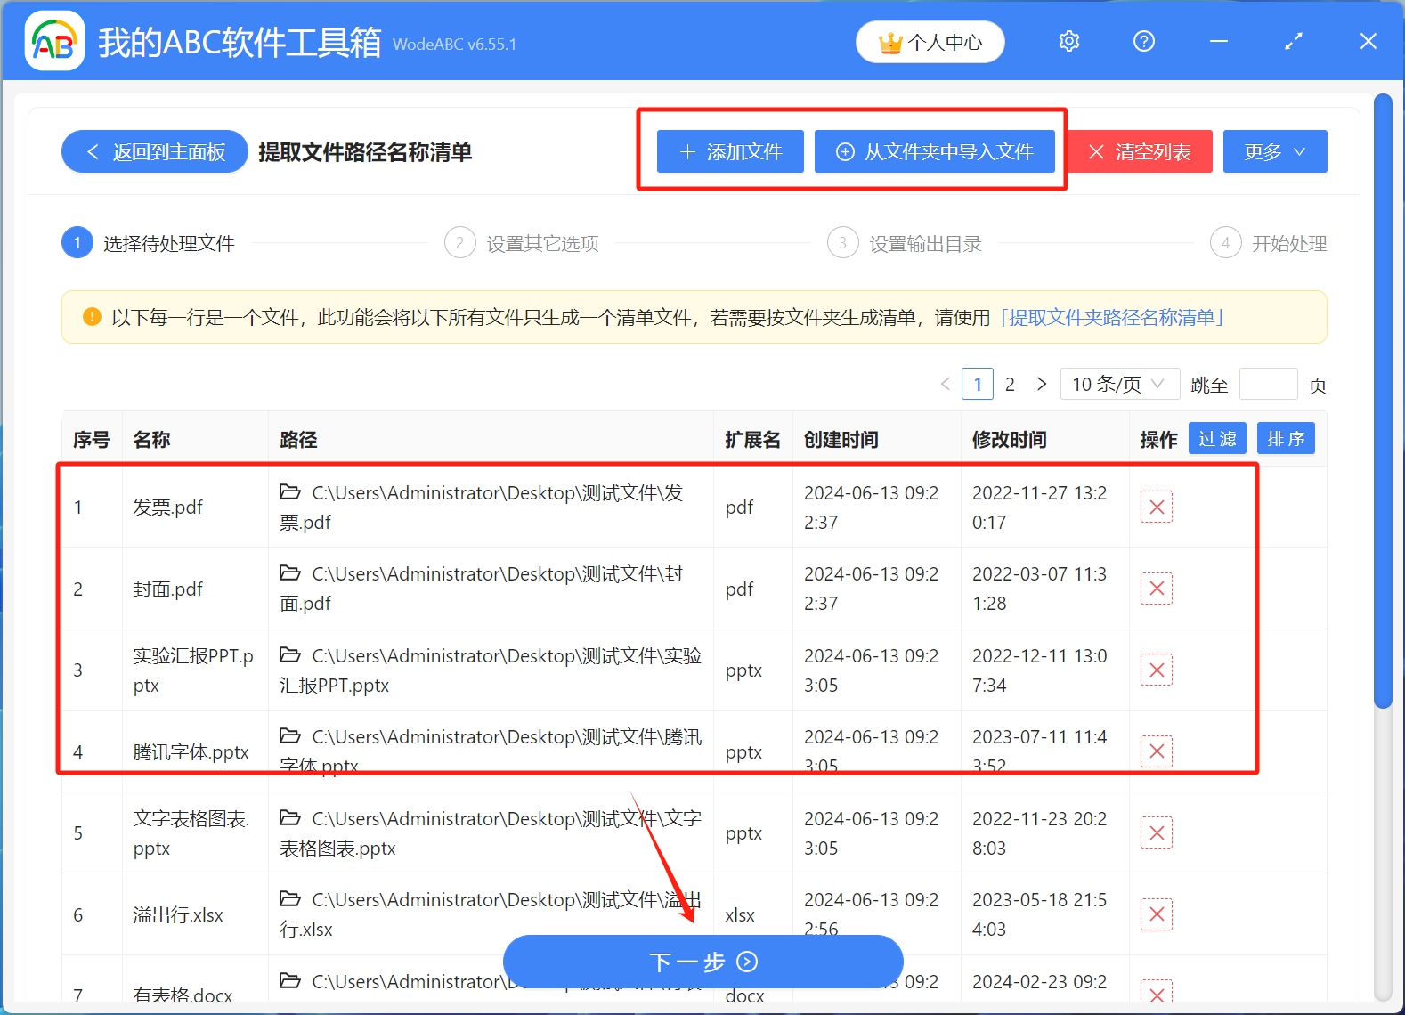The image size is (1405, 1015).
Task: Click the info icon in yellow notice
Action: tap(92, 317)
